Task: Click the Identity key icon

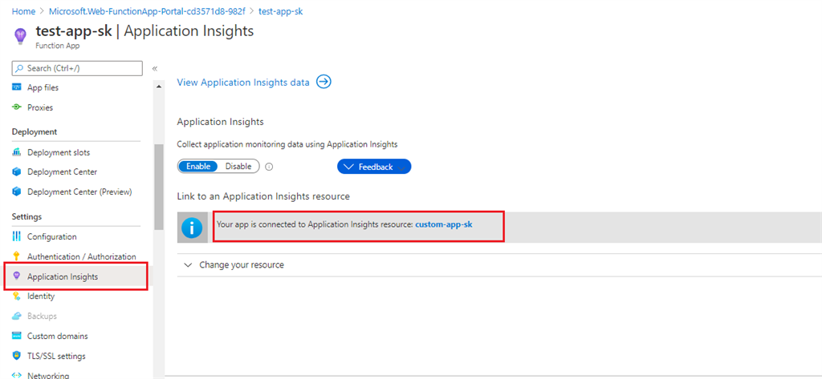Action: (x=16, y=296)
